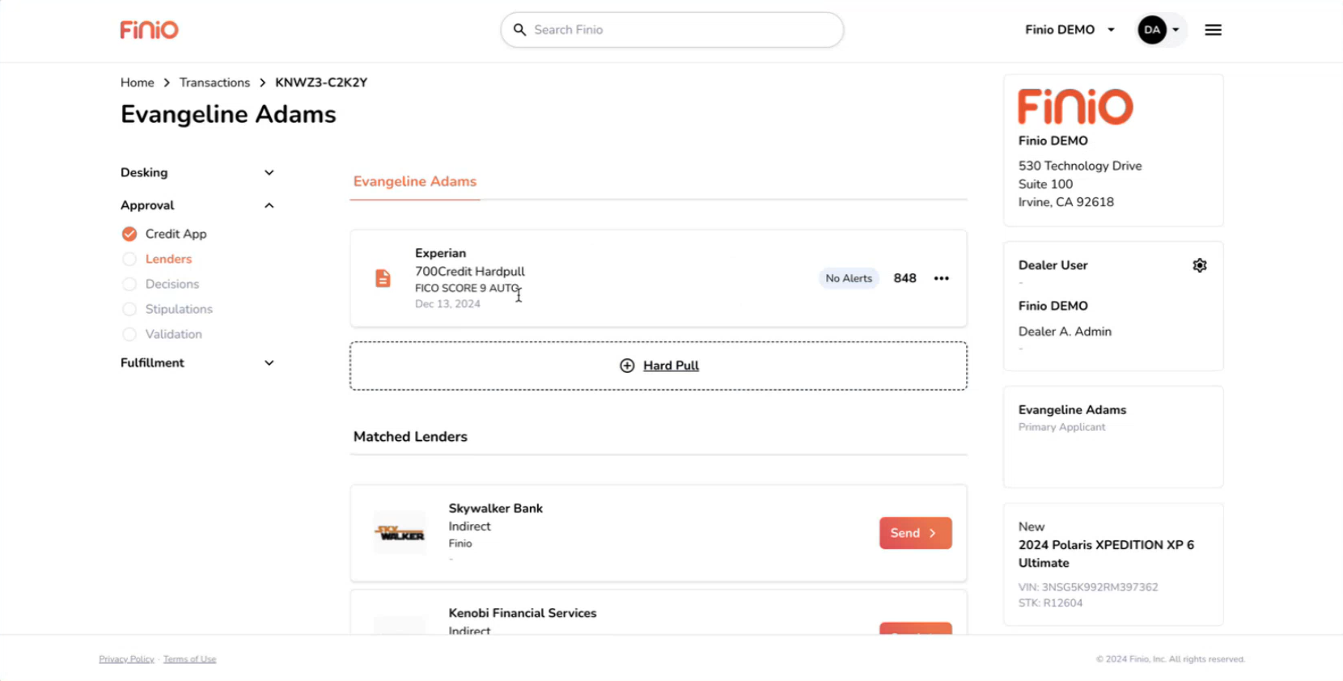Screen dimensions: 1343x681
Task: Click the Dec 13, 2024 date
Action: click(x=447, y=304)
